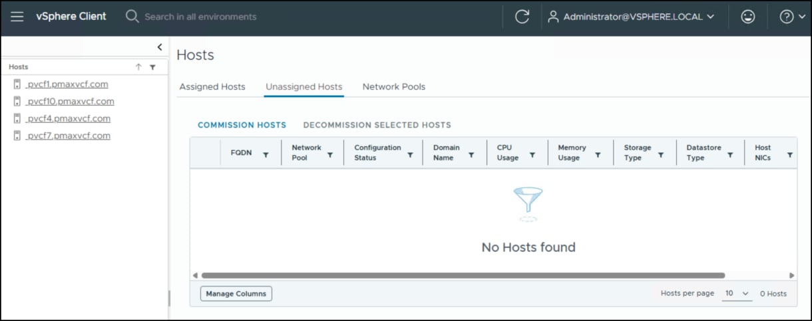
Task: Filter the CPU Usage column
Action: 532,155
